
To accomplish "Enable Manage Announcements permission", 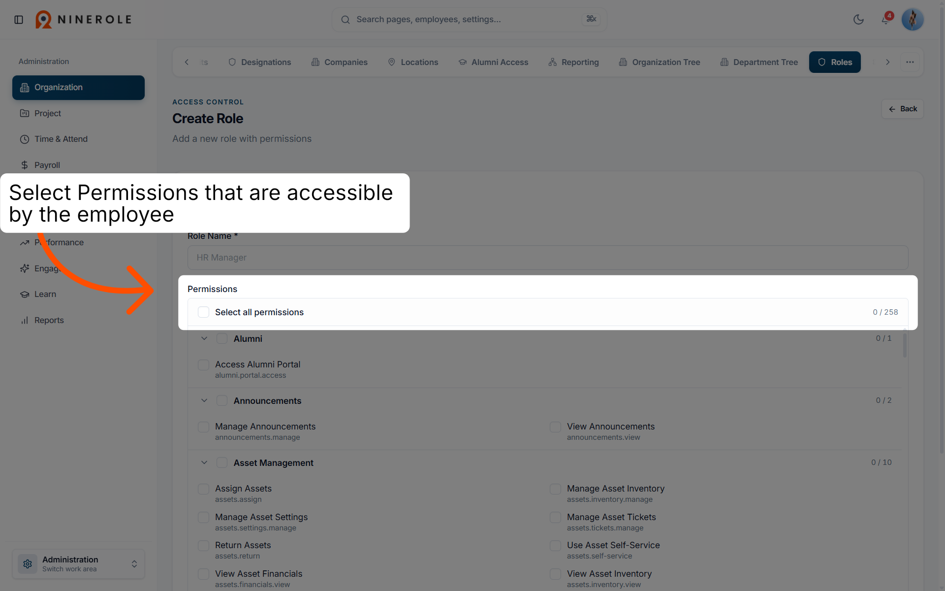I will 203,427.
